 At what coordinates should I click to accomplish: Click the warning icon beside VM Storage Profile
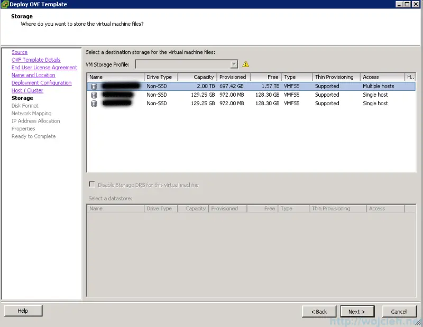[245, 64]
